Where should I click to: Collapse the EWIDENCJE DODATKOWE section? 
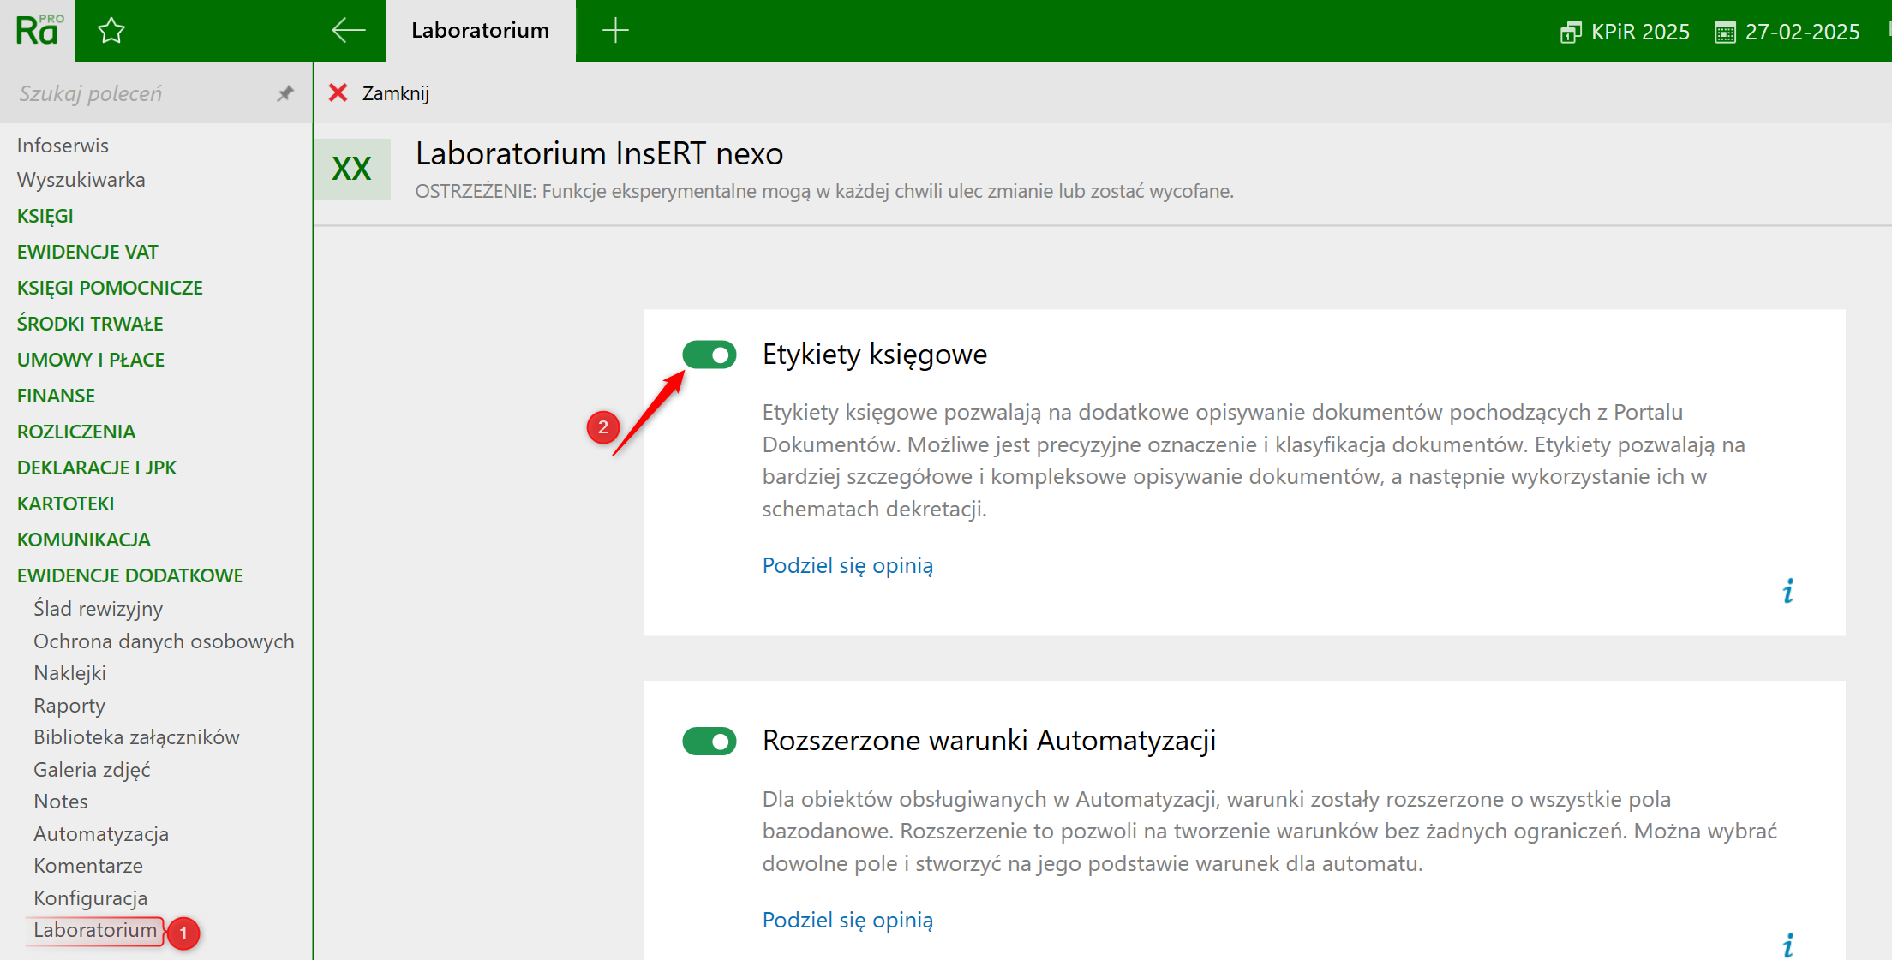point(130,575)
